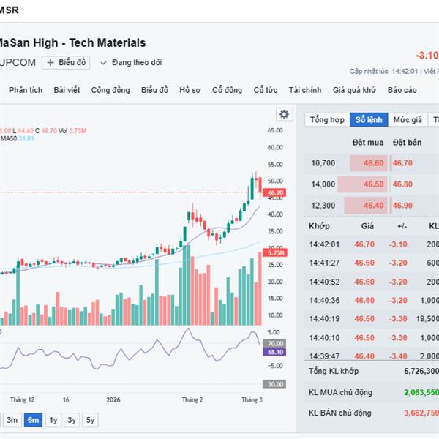Image resolution: width=439 pixels, height=439 pixels.
Task: Open Giá quá khứ price history
Action: [x=354, y=90]
